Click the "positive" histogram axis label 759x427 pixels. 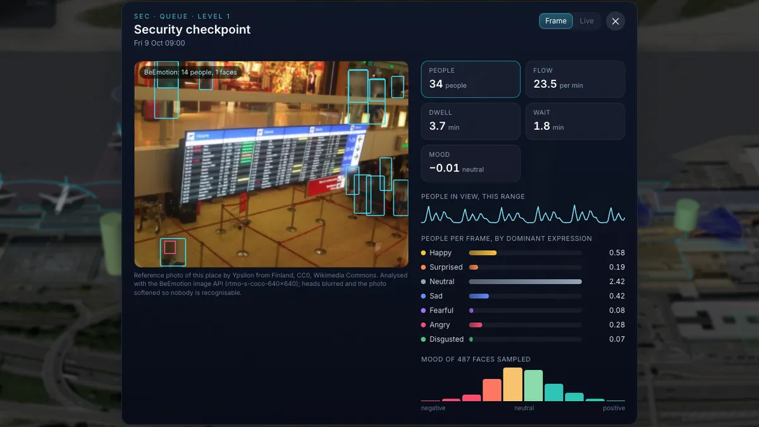(614, 408)
